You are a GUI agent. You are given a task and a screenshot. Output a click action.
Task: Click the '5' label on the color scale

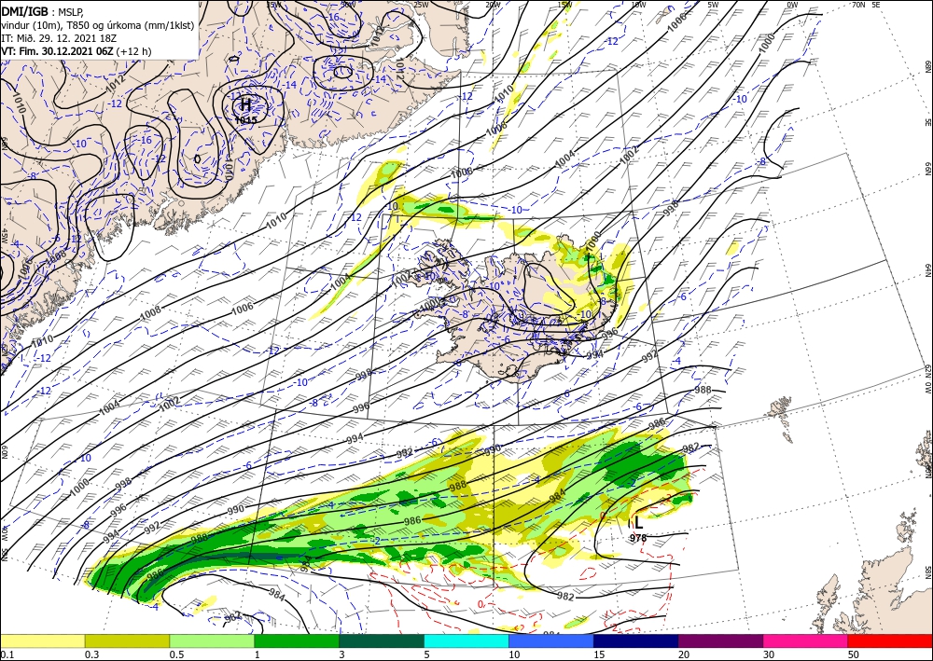coord(426,654)
